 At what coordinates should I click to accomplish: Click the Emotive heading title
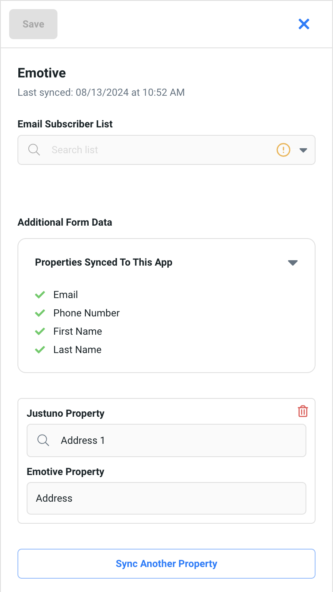(42, 73)
